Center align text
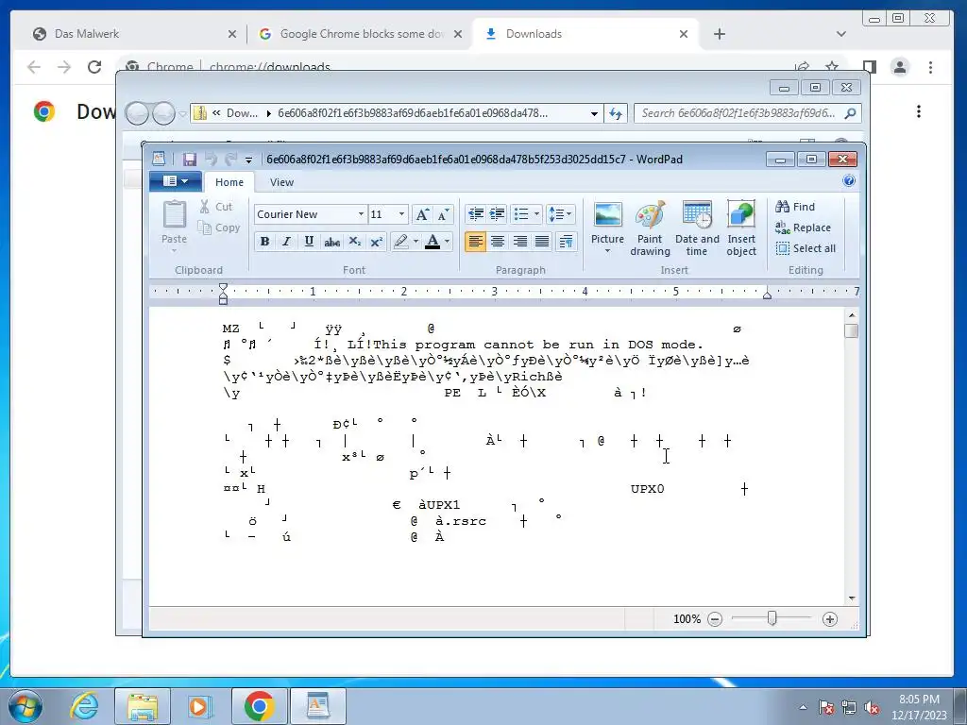The image size is (967, 725). pyautogui.click(x=497, y=241)
